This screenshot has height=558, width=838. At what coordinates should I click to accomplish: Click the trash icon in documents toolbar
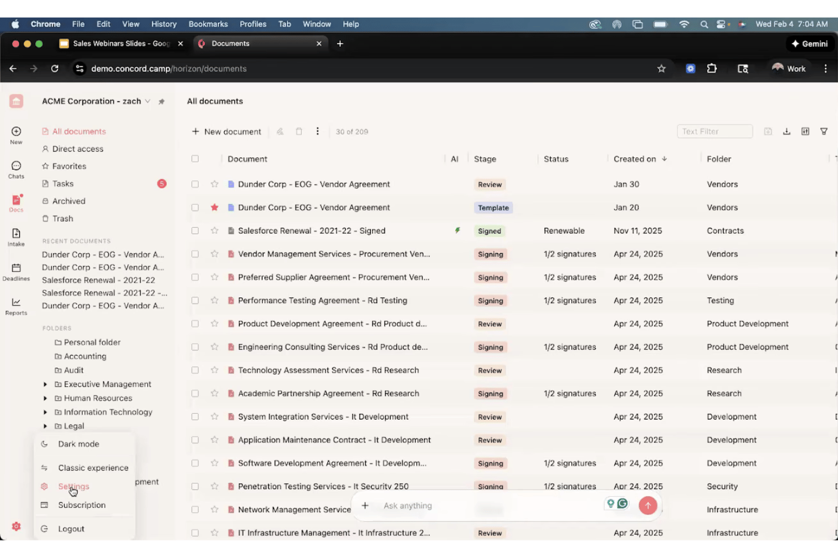pyautogui.click(x=299, y=131)
